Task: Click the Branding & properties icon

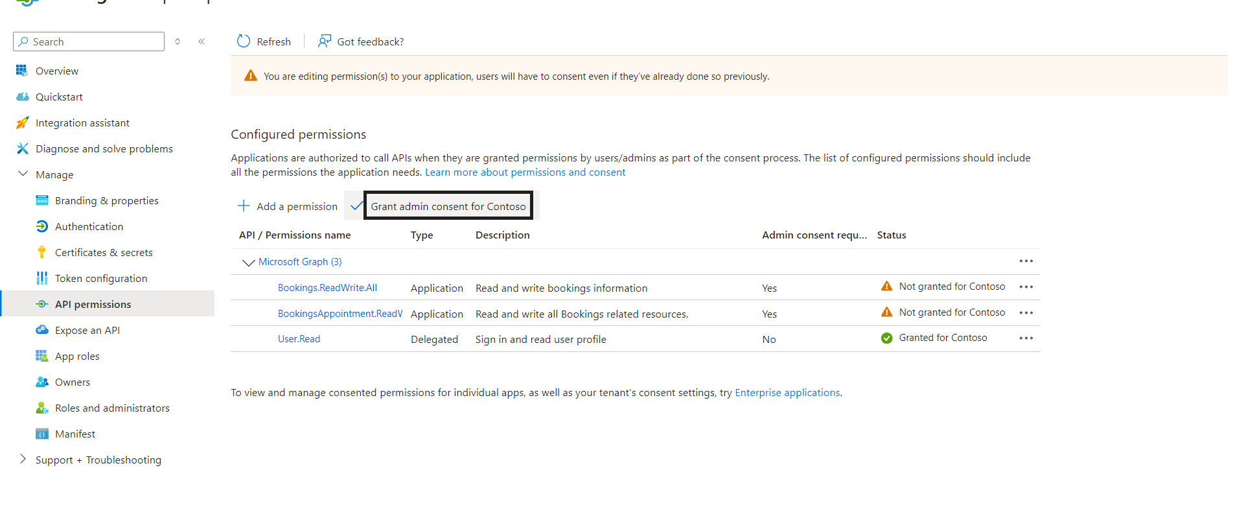Action: coord(42,200)
